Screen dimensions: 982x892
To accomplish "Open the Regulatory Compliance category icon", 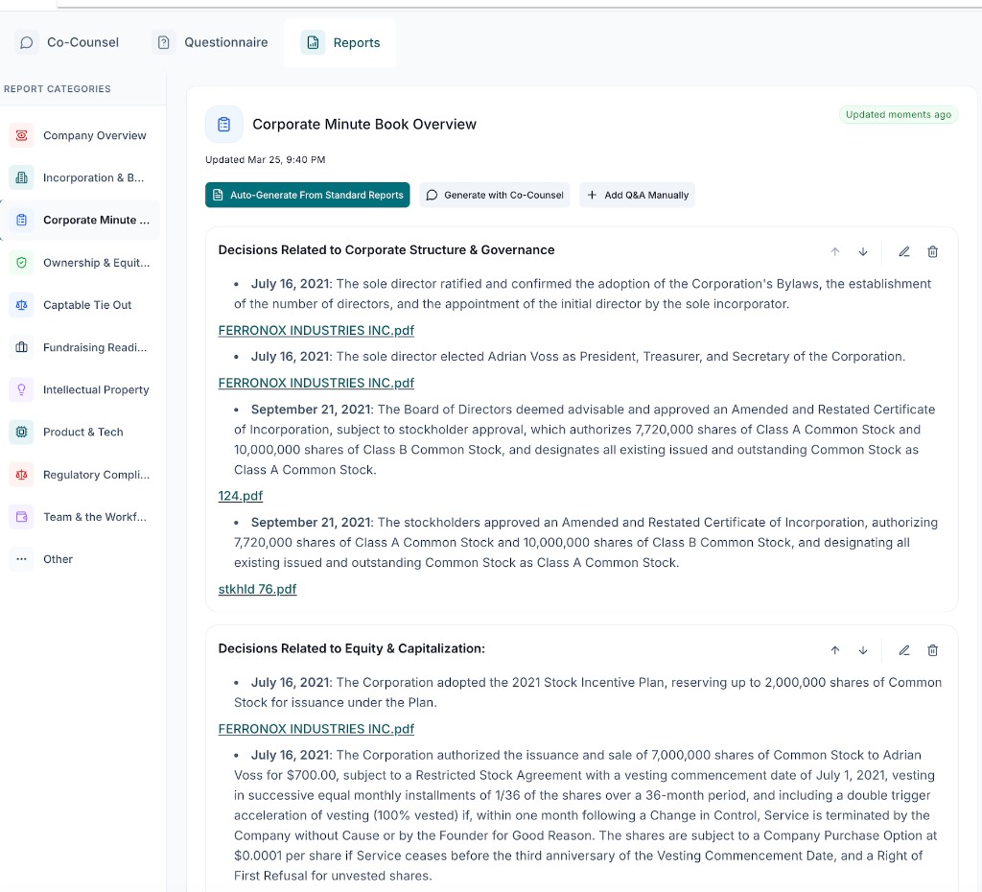I will (x=21, y=474).
